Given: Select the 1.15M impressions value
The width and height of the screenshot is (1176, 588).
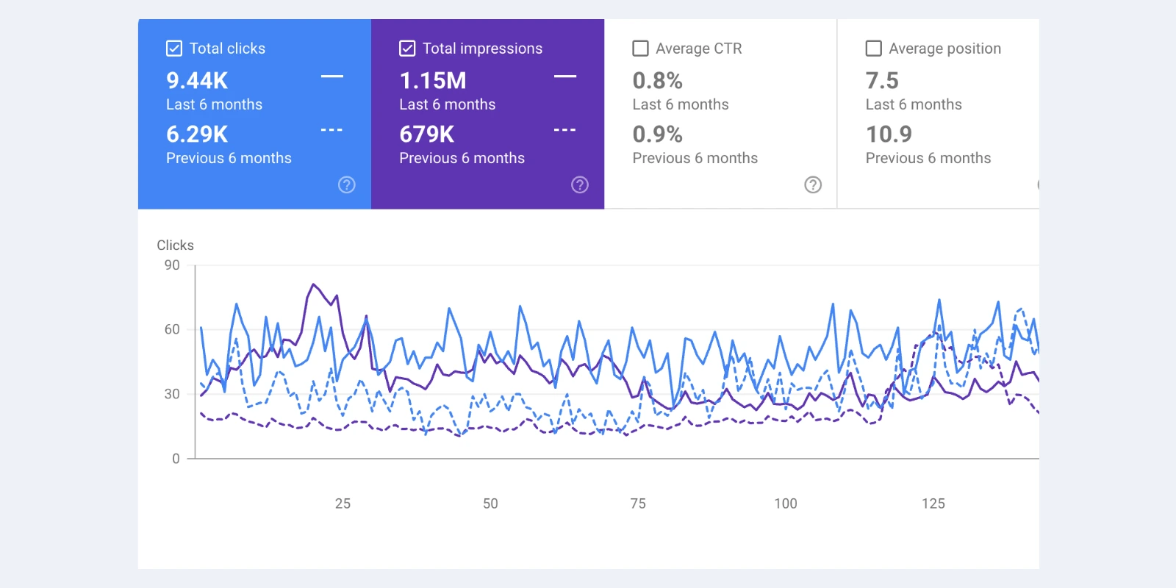Looking at the screenshot, I should click(433, 80).
